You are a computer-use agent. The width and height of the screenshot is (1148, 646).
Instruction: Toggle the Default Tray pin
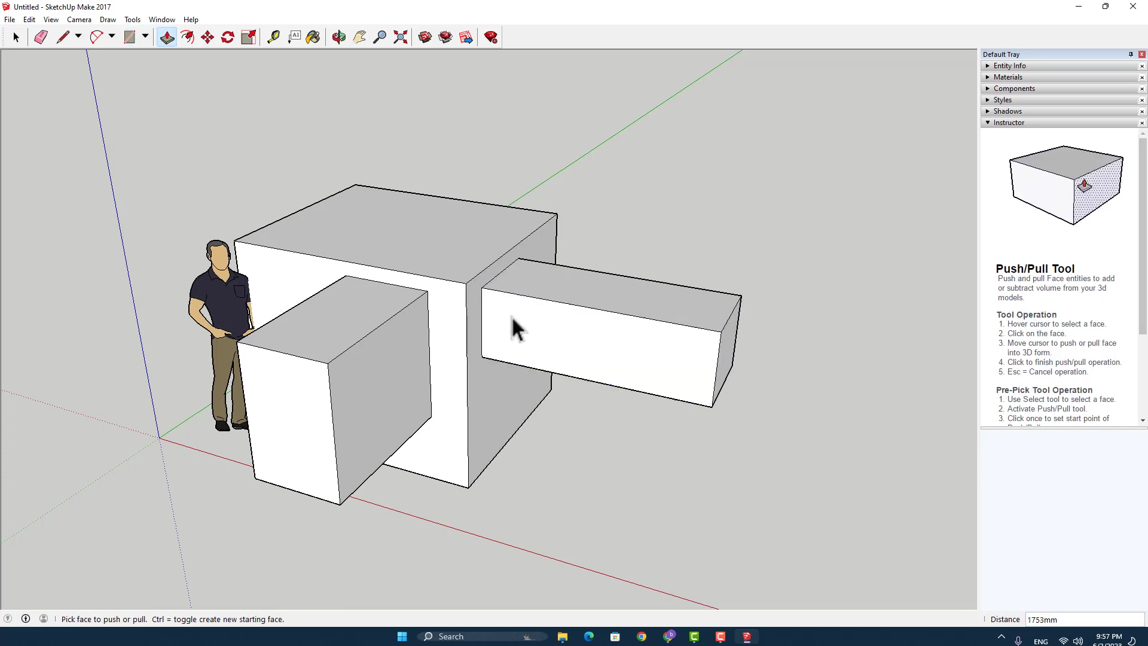[x=1131, y=54]
